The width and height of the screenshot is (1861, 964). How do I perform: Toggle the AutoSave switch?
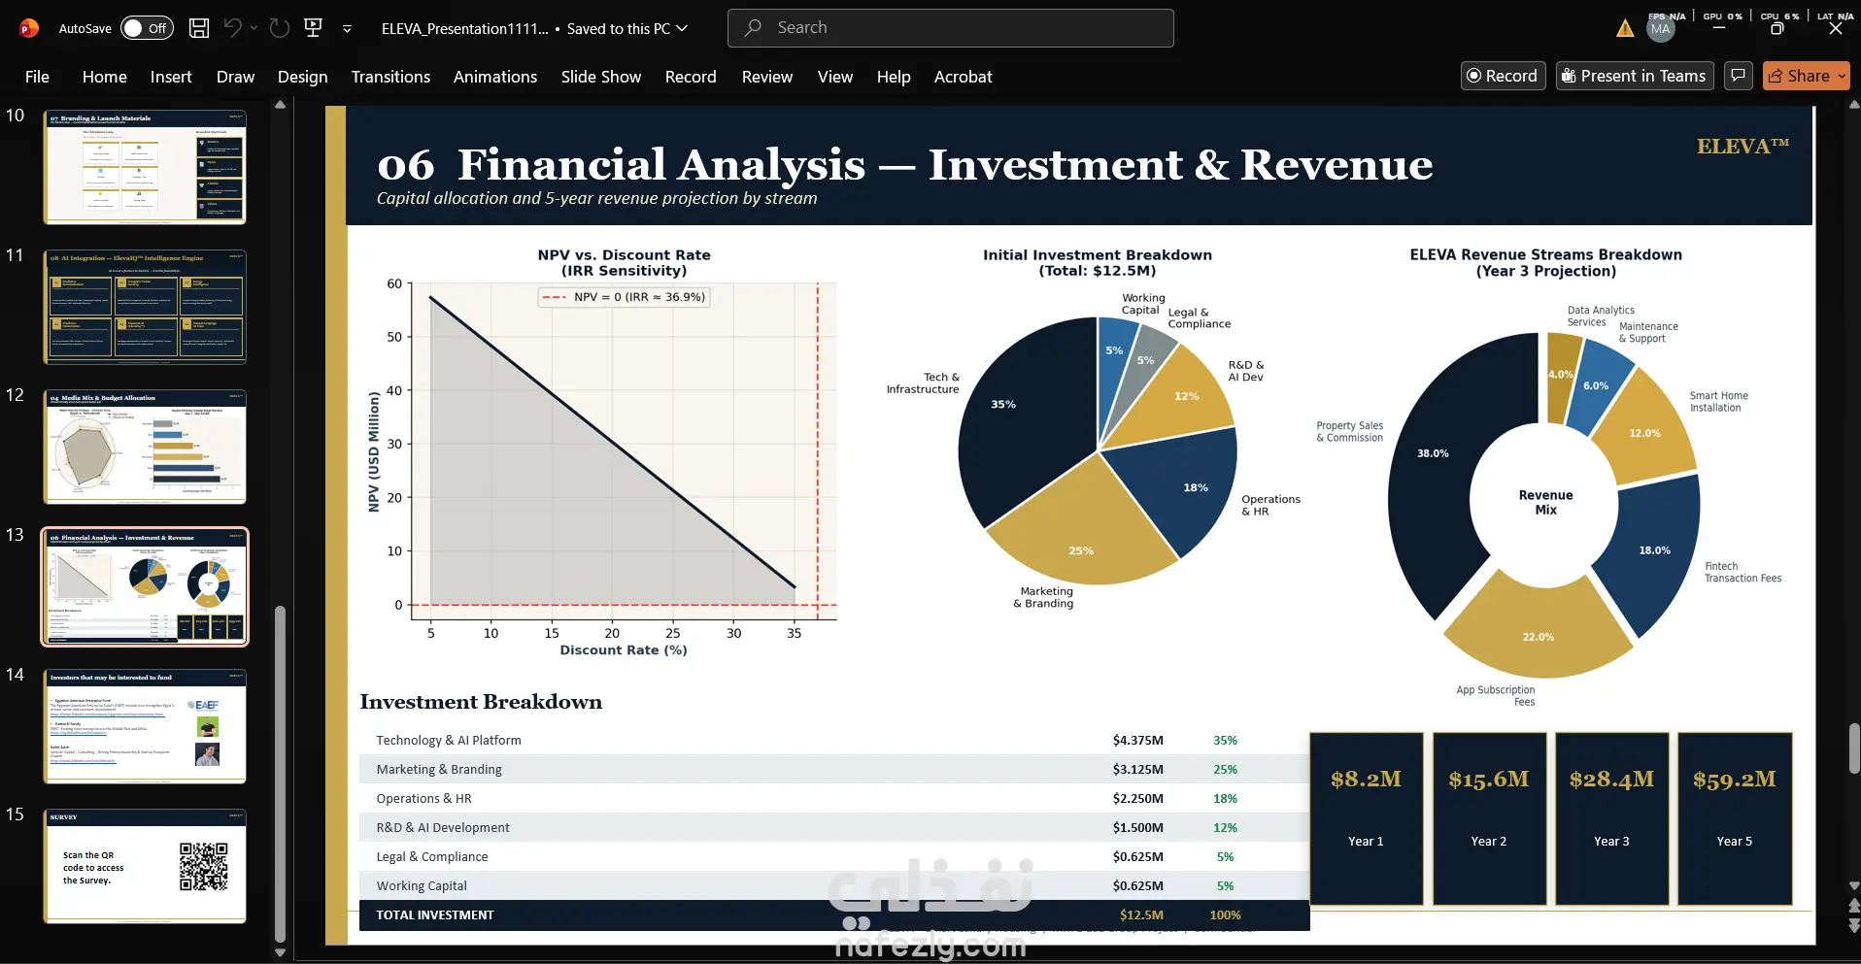pos(147,28)
